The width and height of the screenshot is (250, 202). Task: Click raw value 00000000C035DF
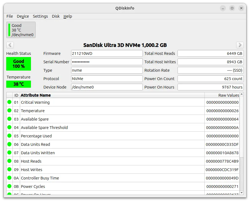(x=222, y=144)
